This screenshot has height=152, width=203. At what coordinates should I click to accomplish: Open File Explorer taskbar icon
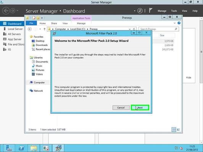tap(34, 148)
